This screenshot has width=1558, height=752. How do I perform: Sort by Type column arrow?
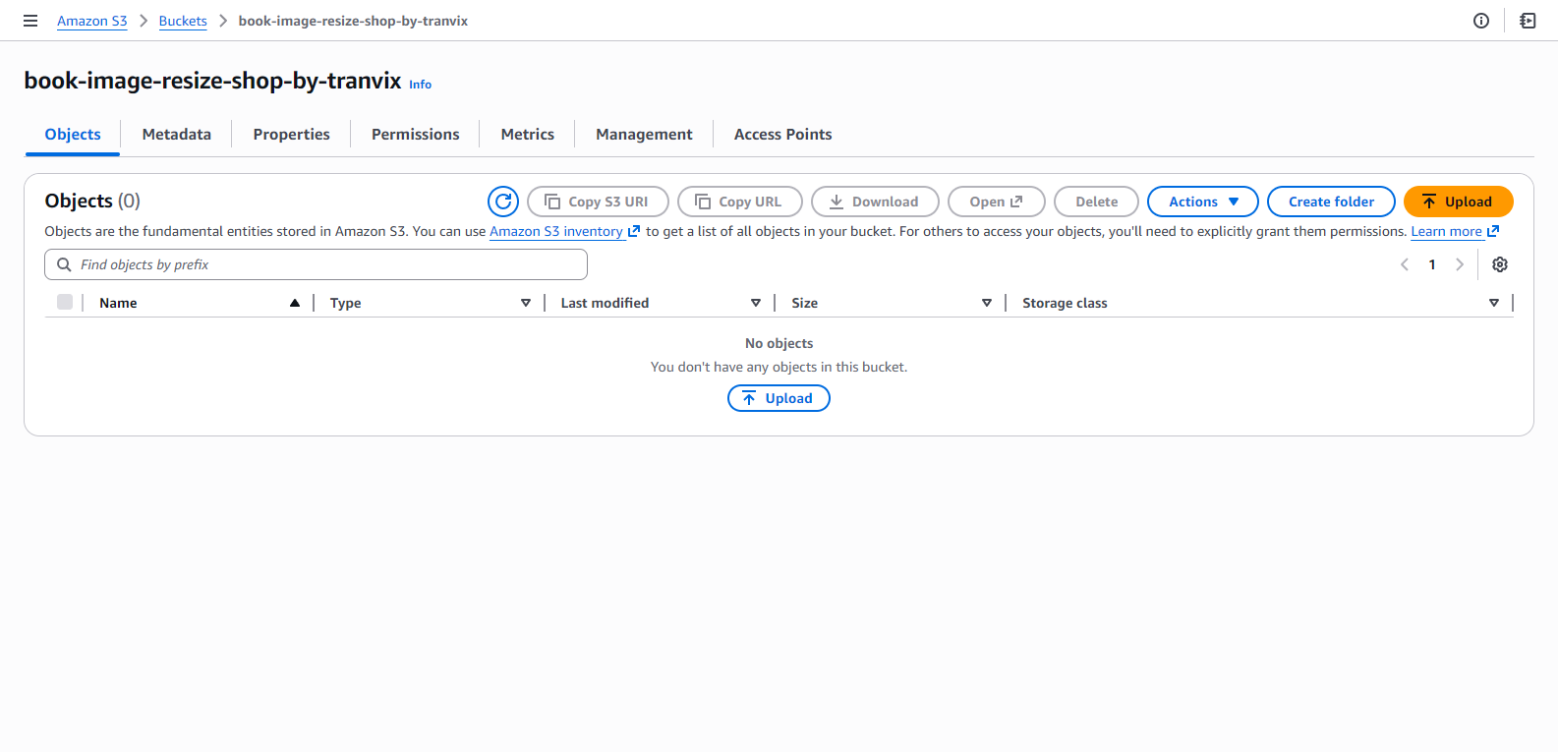(x=526, y=303)
